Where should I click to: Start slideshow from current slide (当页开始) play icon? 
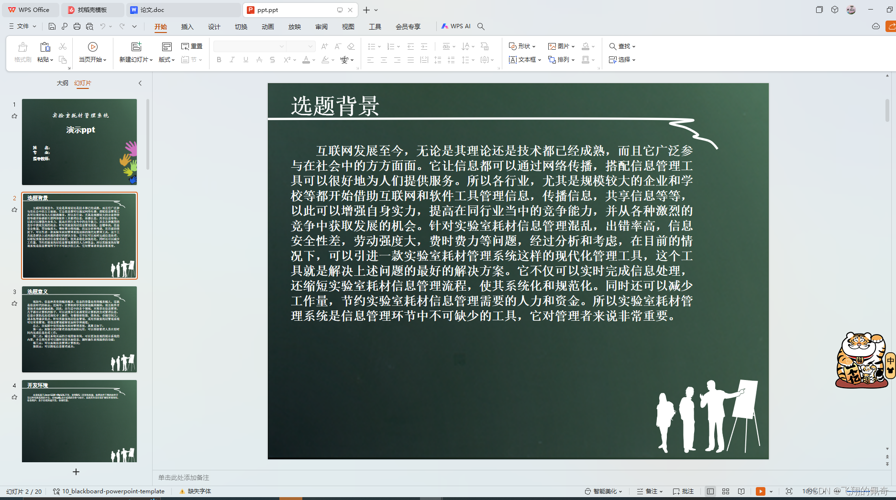pos(93,46)
